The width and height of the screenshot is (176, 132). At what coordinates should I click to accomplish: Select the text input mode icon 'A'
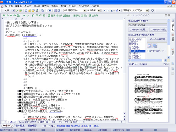tap(13, 11)
